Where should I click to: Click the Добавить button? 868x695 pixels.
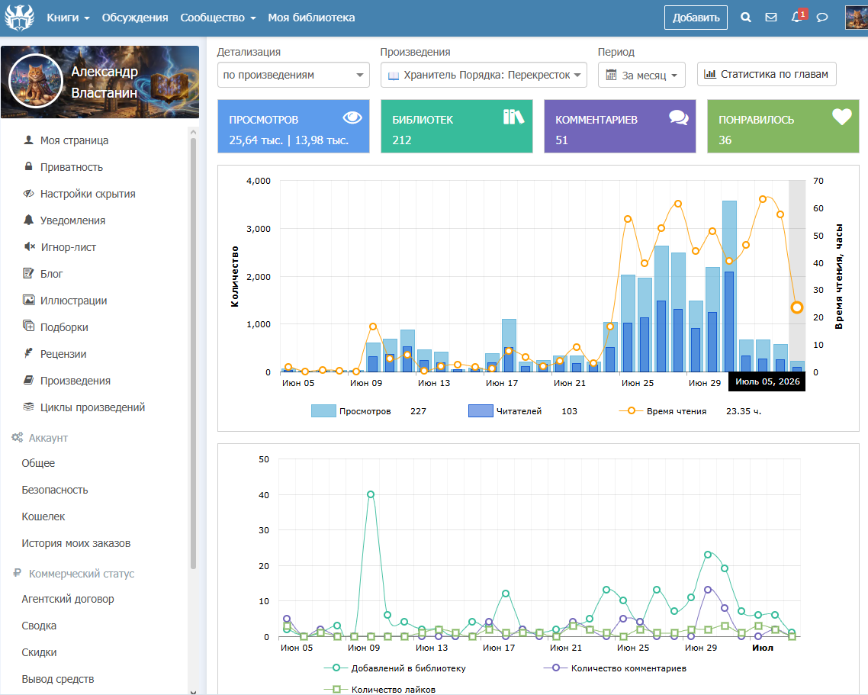click(696, 18)
